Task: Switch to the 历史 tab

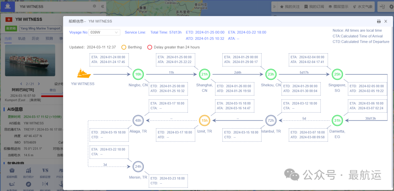Action: tap(35, 38)
